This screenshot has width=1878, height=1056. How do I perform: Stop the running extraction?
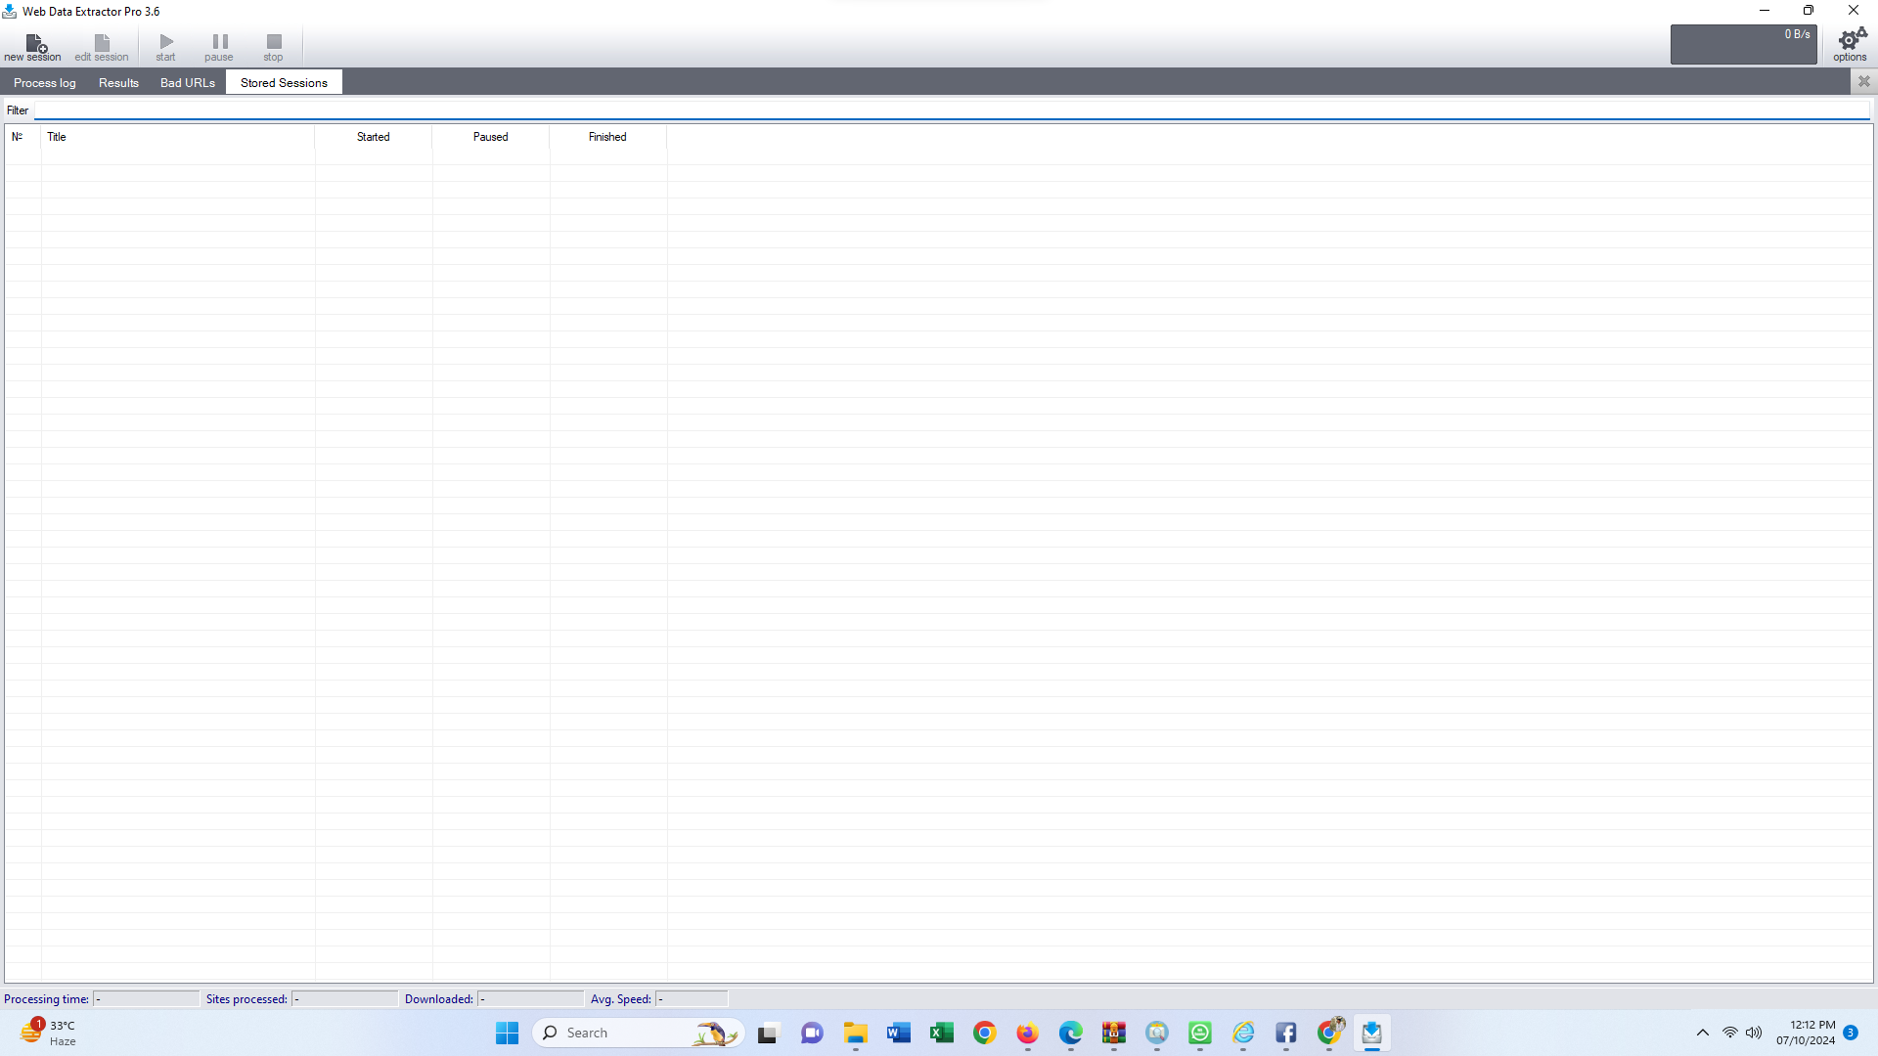click(273, 45)
